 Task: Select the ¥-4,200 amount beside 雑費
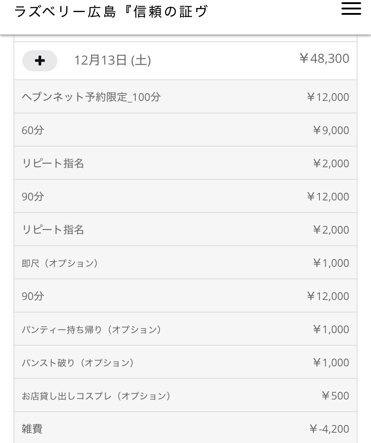tap(329, 429)
